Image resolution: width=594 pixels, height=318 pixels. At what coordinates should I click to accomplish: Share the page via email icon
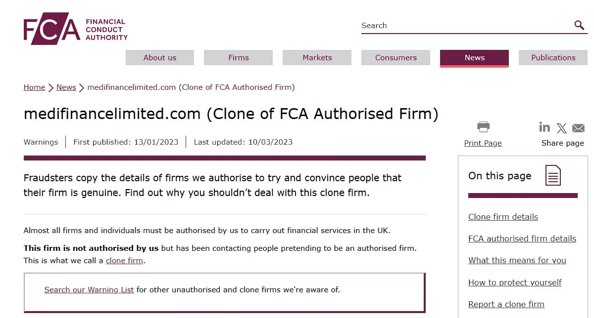pyautogui.click(x=578, y=127)
